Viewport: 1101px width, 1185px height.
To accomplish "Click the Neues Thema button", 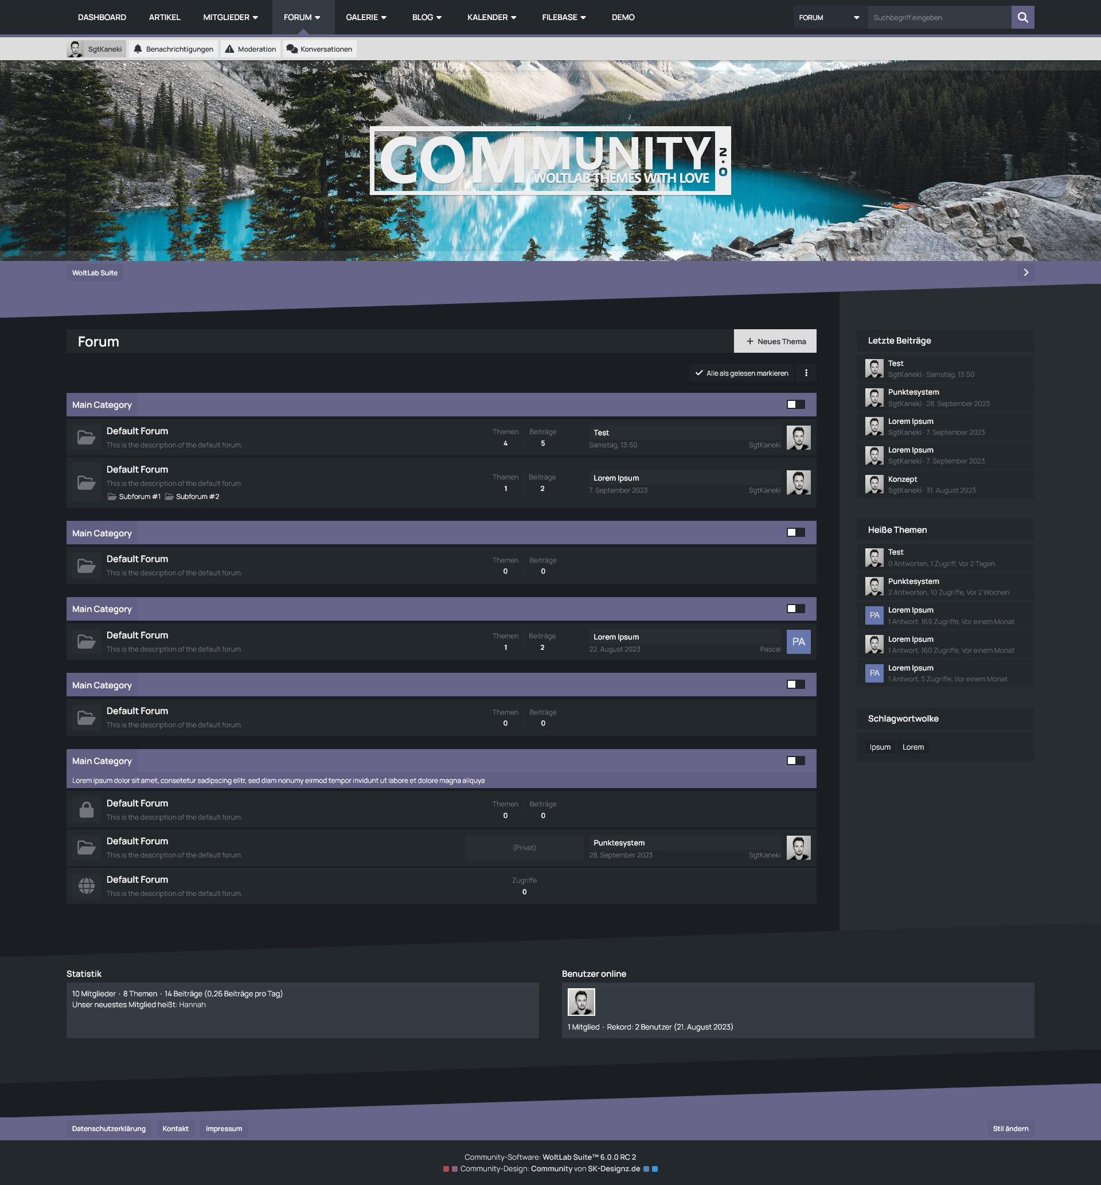I will [x=775, y=341].
